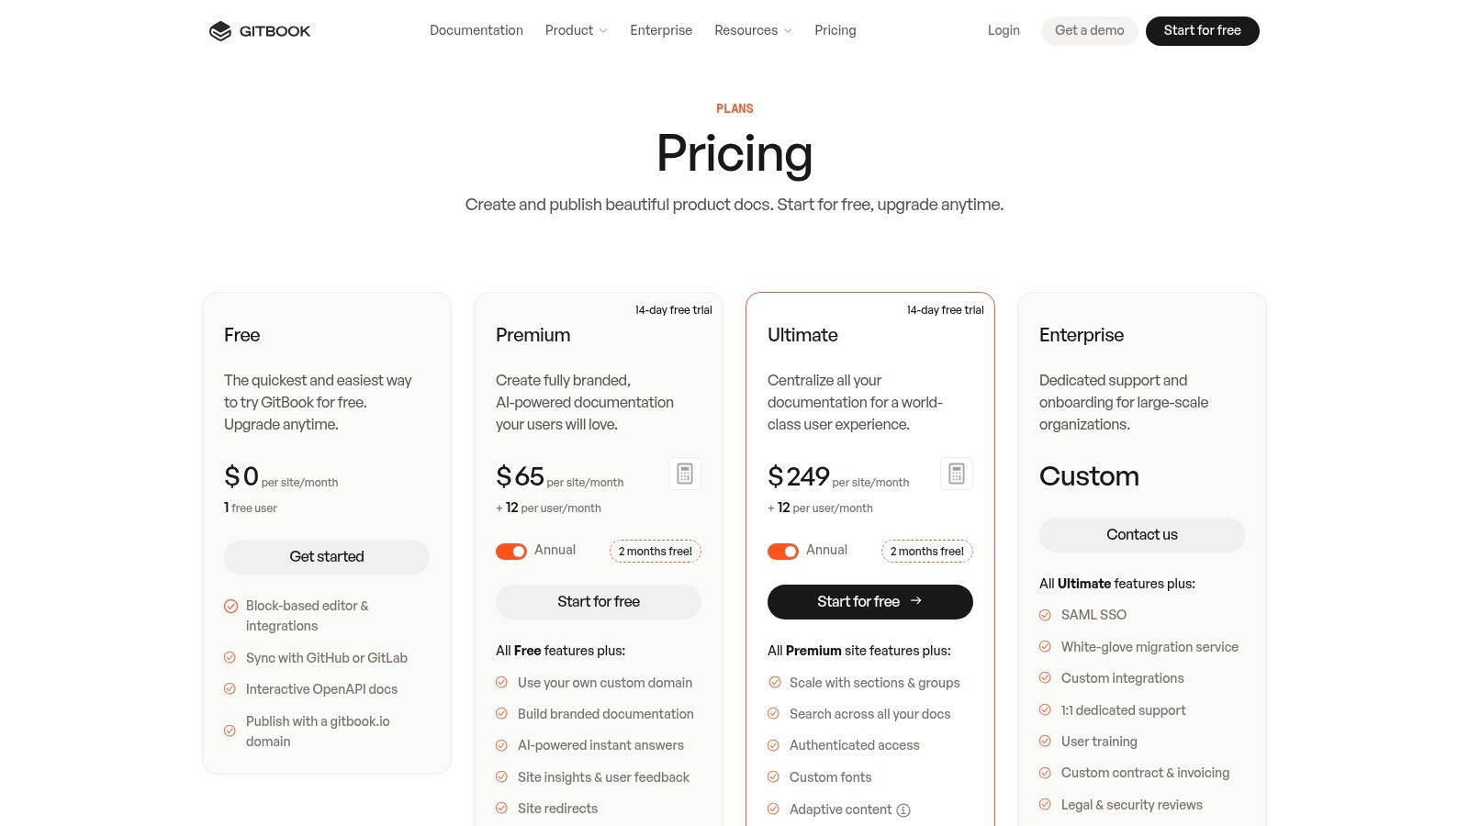Image resolution: width=1469 pixels, height=826 pixels.
Task: Open the Ultimate plan price calculator icon
Action: pos(957,474)
